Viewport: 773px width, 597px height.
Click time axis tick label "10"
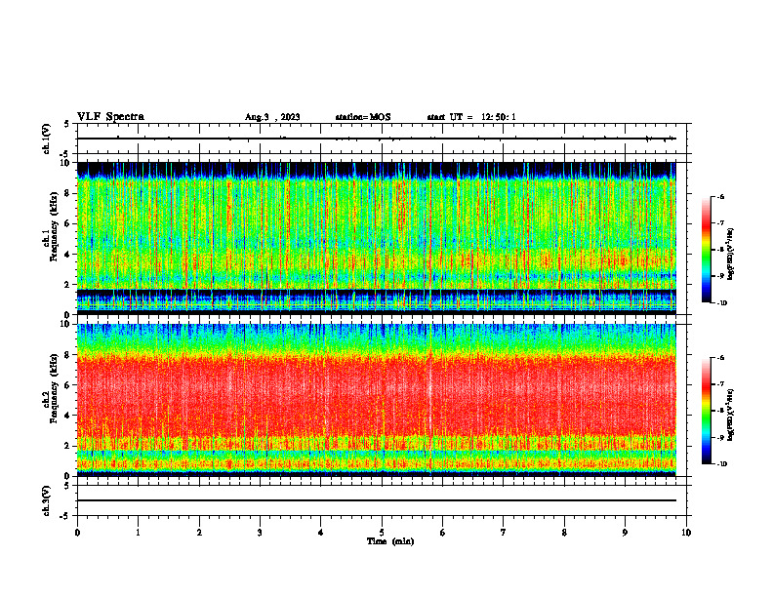click(x=686, y=533)
